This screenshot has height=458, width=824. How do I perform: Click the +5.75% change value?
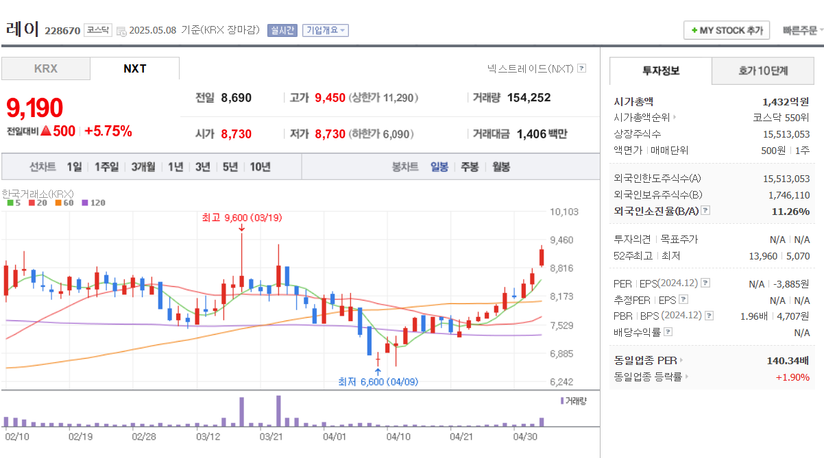(x=108, y=131)
